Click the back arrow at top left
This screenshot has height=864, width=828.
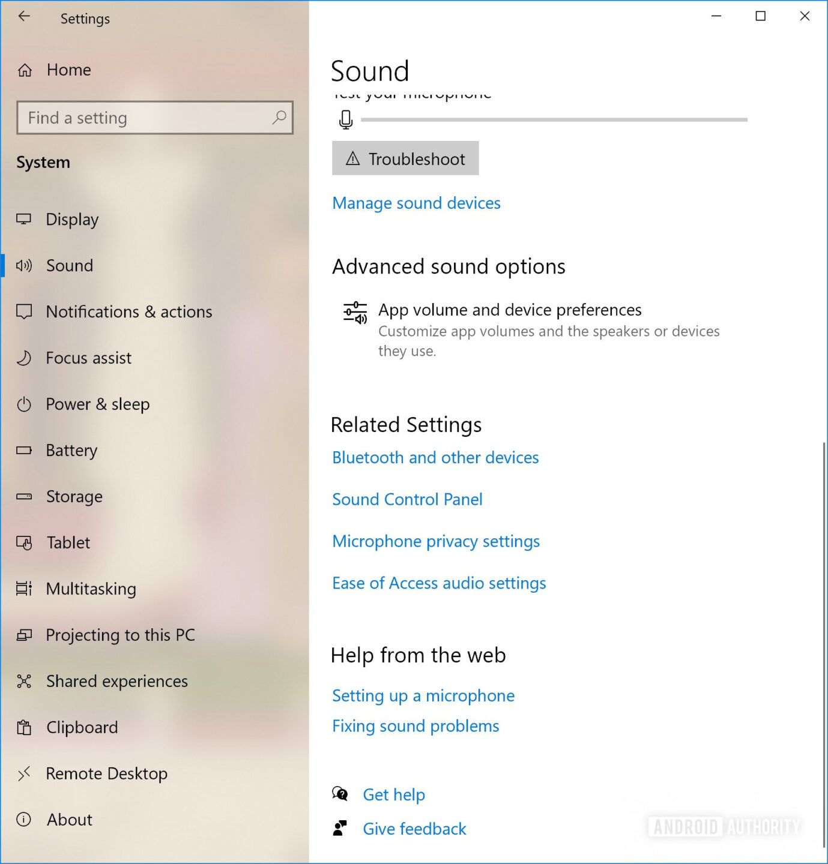coord(24,16)
